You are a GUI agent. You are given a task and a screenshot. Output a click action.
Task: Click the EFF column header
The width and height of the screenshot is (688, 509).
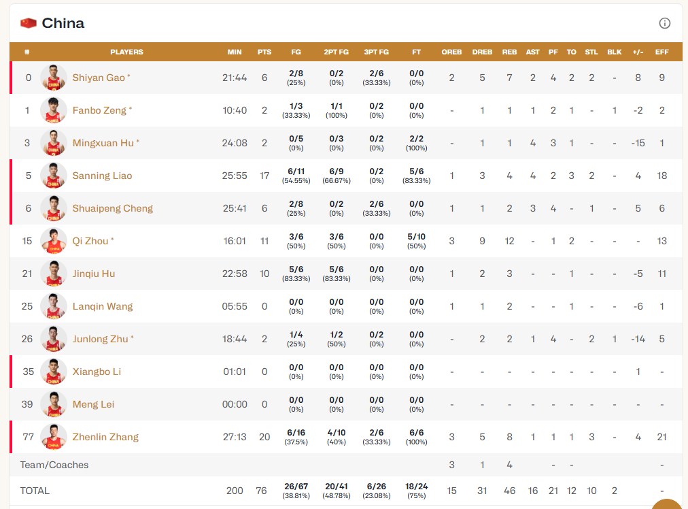click(662, 52)
